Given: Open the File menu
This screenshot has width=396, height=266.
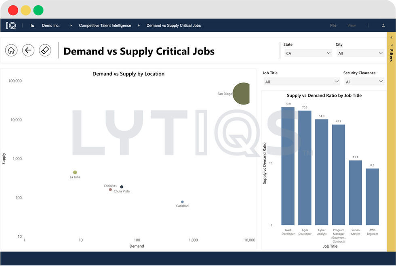Looking at the screenshot, I should tap(333, 25).
